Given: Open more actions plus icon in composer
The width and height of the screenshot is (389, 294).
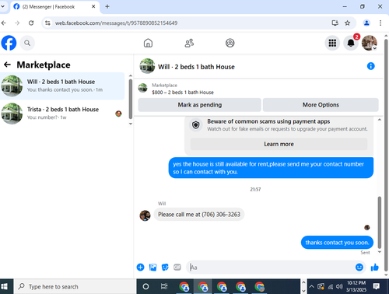Looking at the screenshot, I should point(140,267).
